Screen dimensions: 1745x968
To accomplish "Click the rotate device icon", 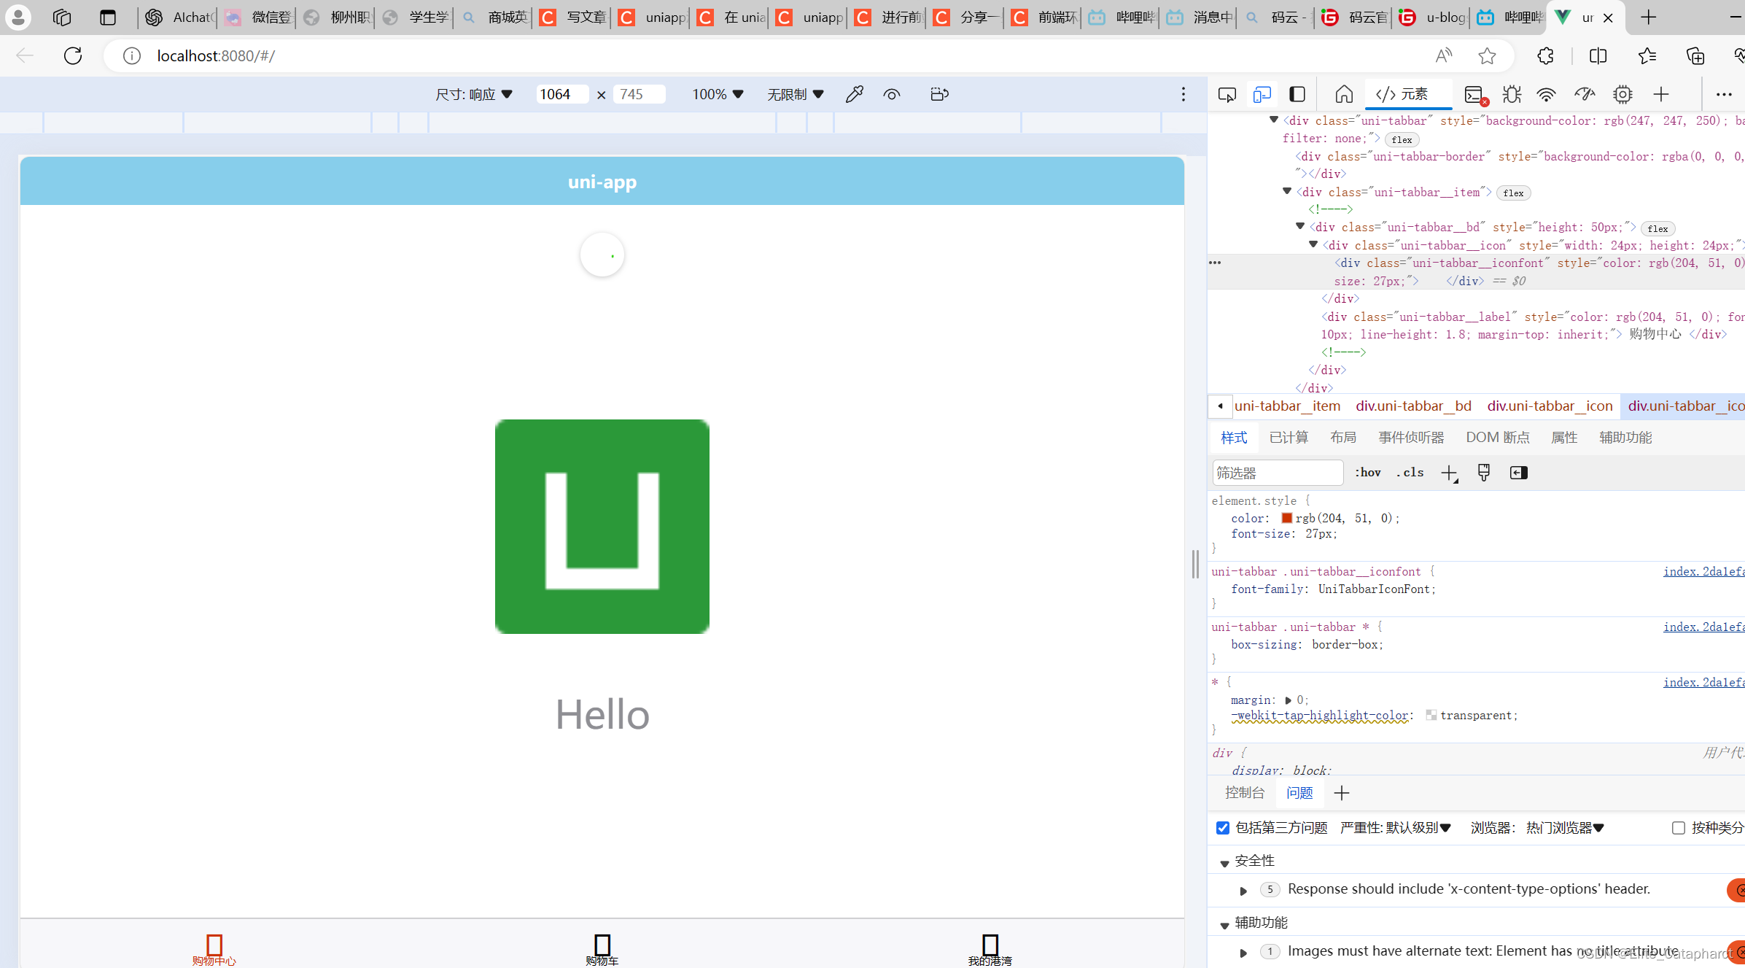I will [939, 94].
